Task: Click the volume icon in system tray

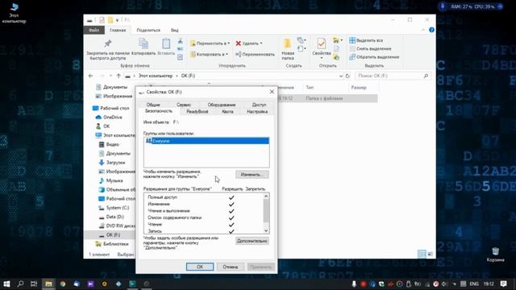Action: tap(444, 284)
